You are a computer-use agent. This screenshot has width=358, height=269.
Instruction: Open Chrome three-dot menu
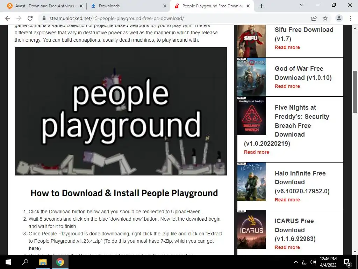pos(350,18)
